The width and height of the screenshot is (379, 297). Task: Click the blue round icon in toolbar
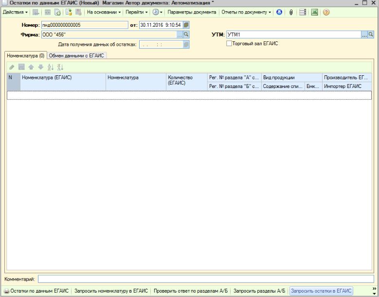(280, 12)
